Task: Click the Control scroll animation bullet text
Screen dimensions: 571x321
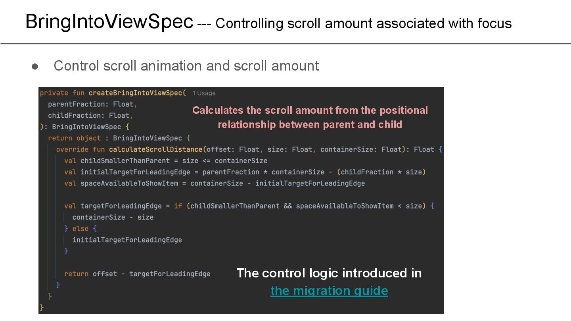Action: [186, 66]
